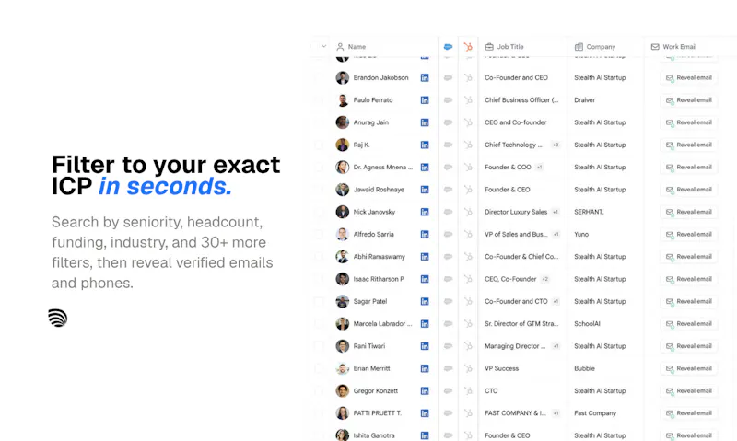The image size is (737, 441).
Task: Open Raj K.'s LinkedIn icon
Action: pos(425,145)
